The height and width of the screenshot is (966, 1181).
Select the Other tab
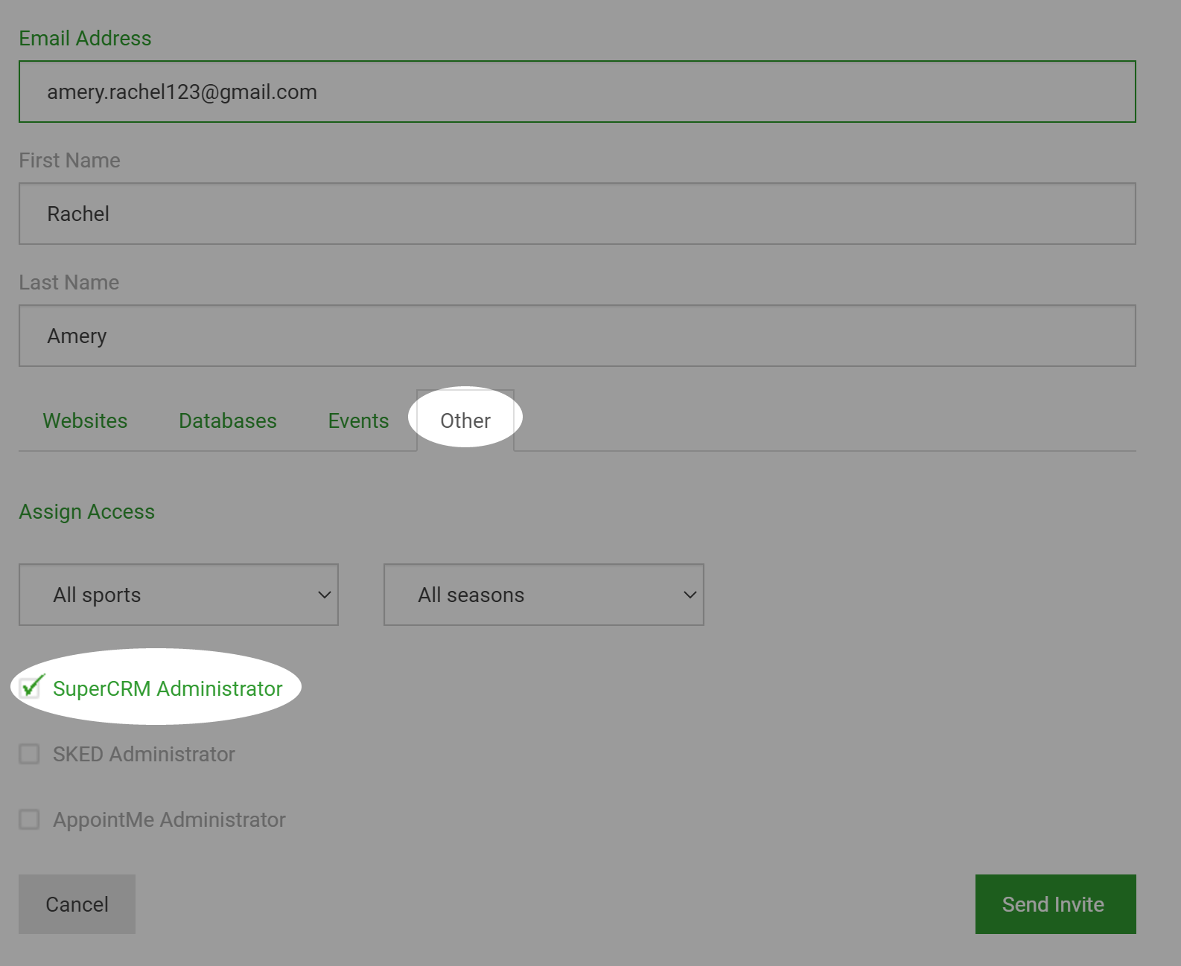(x=465, y=420)
